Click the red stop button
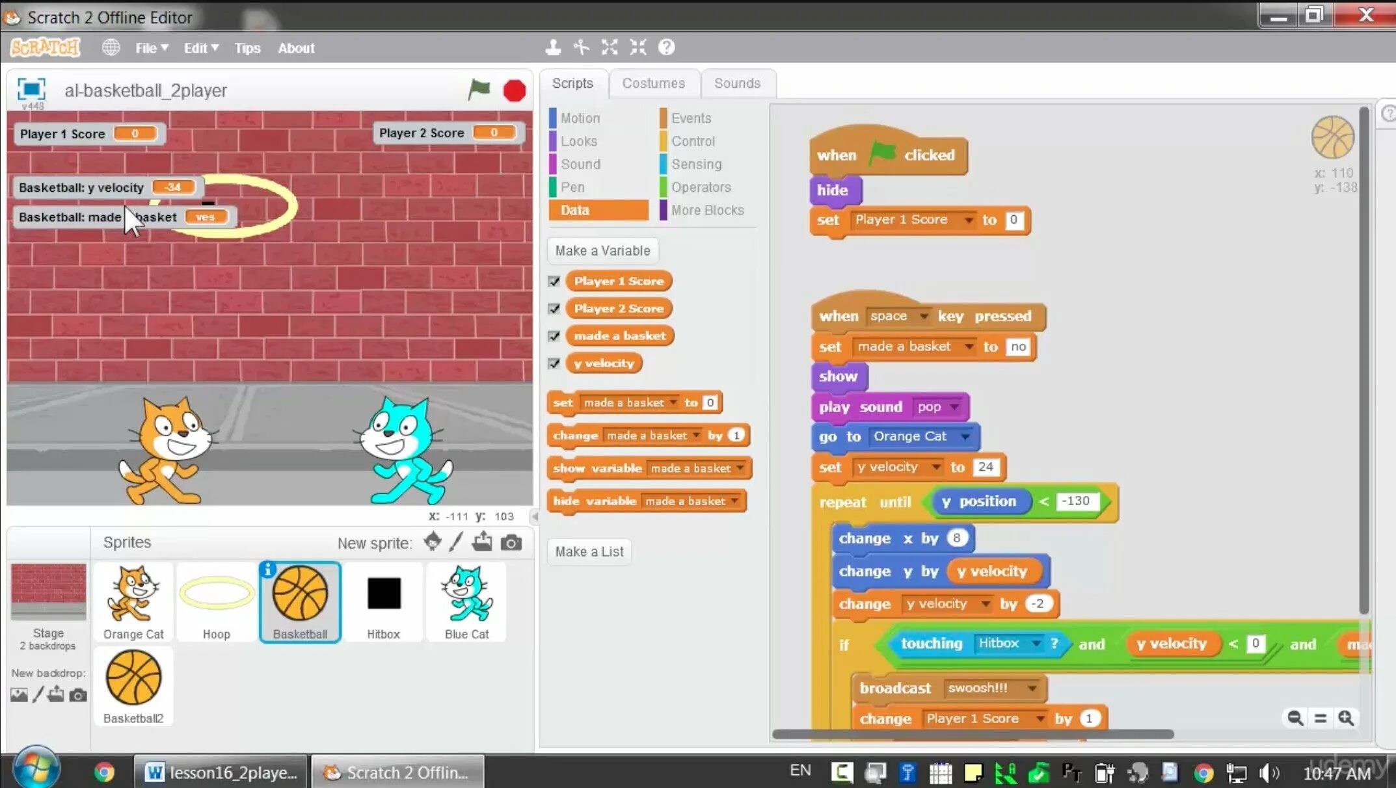The height and width of the screenshot is (788, 1396). point(515,90)
